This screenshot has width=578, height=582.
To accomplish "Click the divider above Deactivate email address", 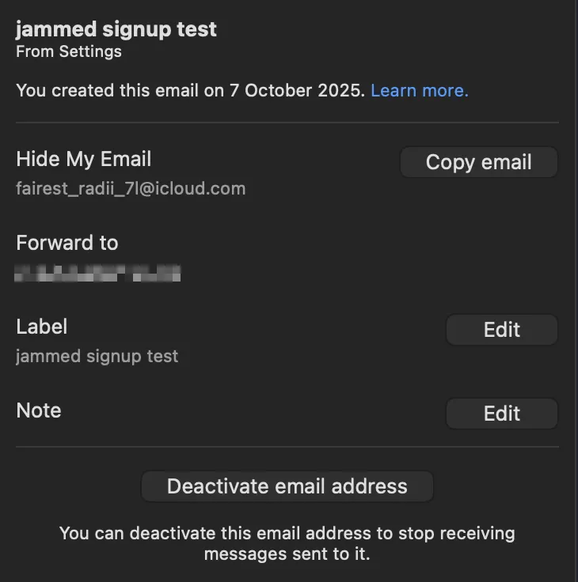I will point(287,447).
